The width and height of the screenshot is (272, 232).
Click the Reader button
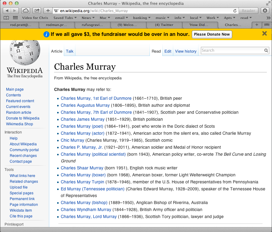click(x=248, y=11)
